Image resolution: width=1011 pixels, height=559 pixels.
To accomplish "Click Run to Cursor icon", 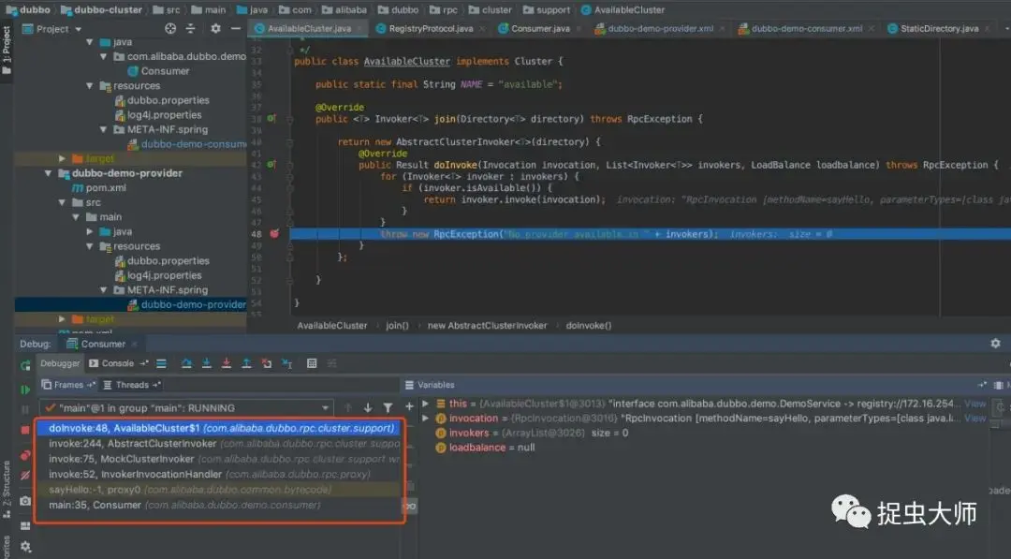I will (x=287, y=363).
